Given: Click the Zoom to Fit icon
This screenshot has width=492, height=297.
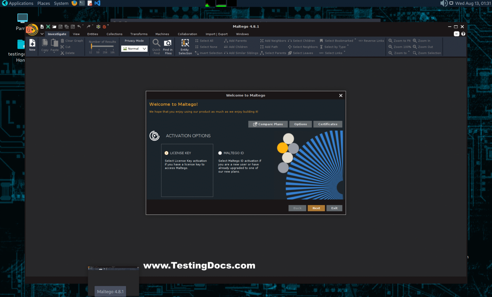Looking at the screenshot, I should pos(399,40).
